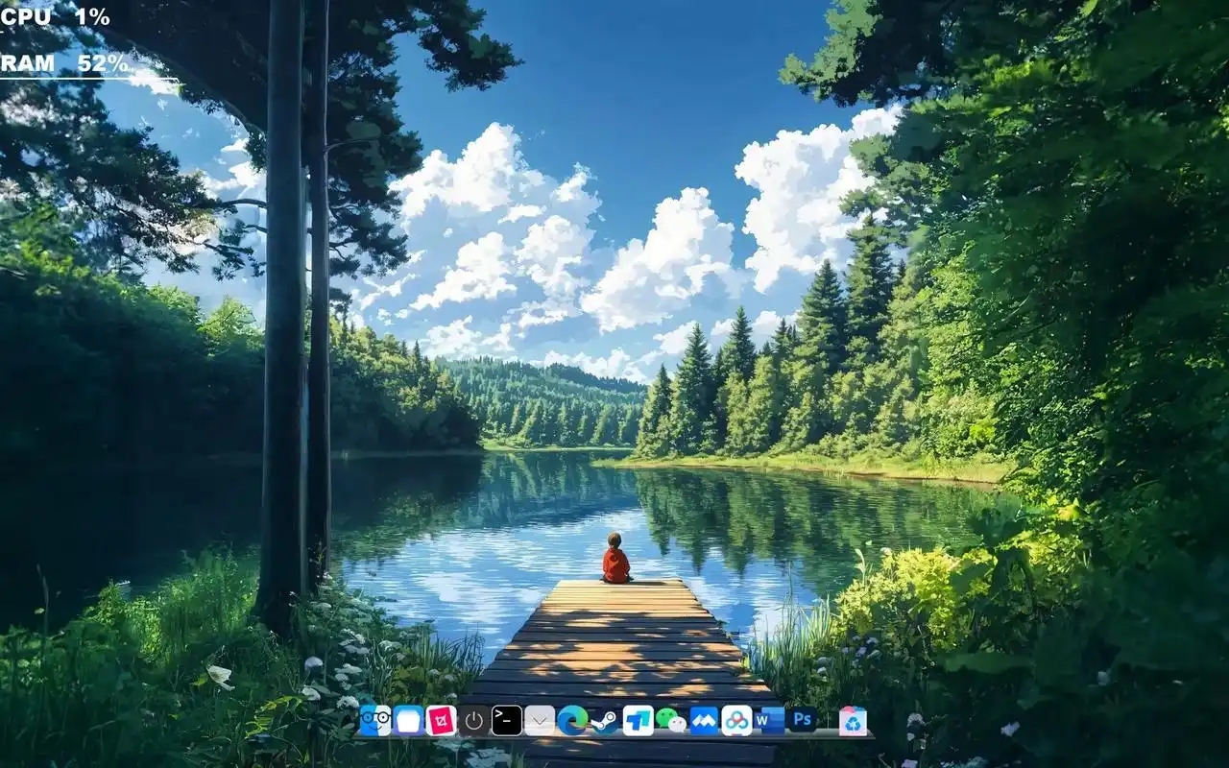Open the blue T-shaped app icon
Image resolution: width=1229 pixels, height=768 pixels.
coord(638,720)
